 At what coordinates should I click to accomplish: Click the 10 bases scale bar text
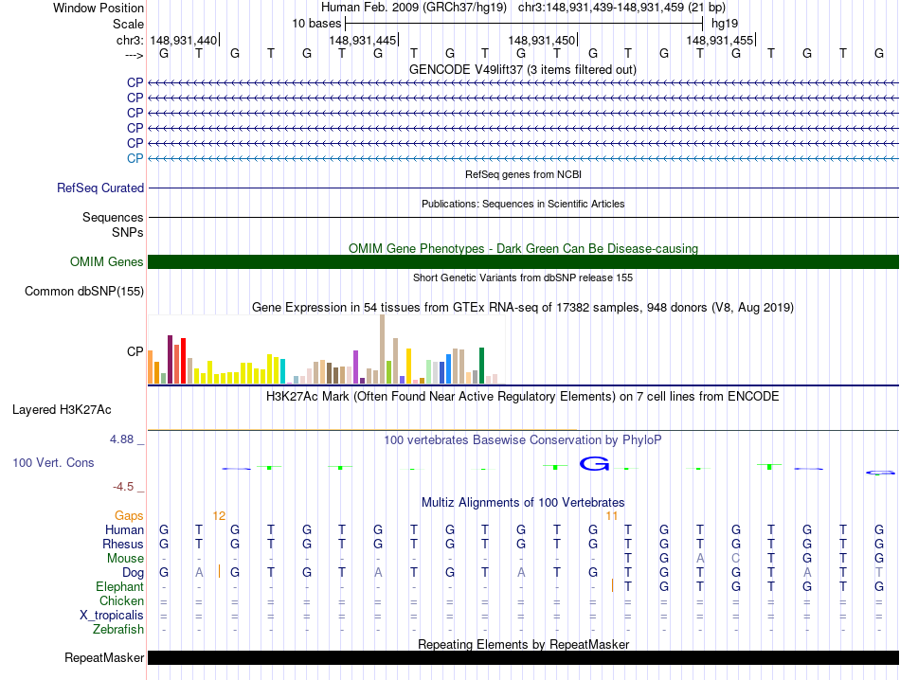pos(316,24)
